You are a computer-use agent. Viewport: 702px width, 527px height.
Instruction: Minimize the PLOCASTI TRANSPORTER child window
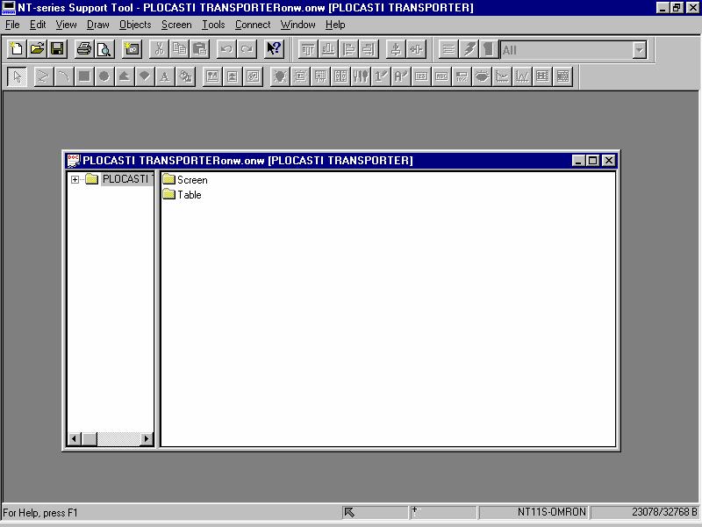(578, 161)
